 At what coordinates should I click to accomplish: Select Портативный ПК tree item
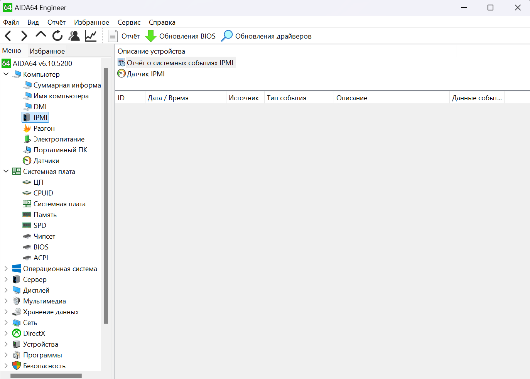(x=61, y=150)
